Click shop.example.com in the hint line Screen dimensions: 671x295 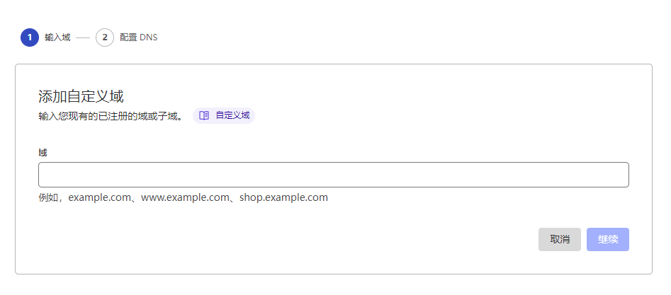click(283, 197)
